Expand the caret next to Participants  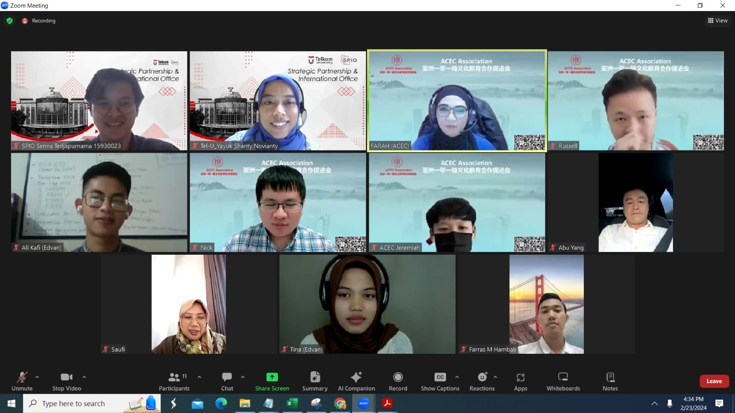pyautogui.click(x=199, y=377)
